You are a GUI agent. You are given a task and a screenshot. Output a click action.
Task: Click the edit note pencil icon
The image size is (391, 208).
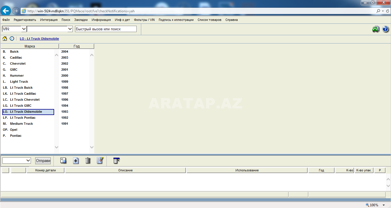tap(100, 161)
